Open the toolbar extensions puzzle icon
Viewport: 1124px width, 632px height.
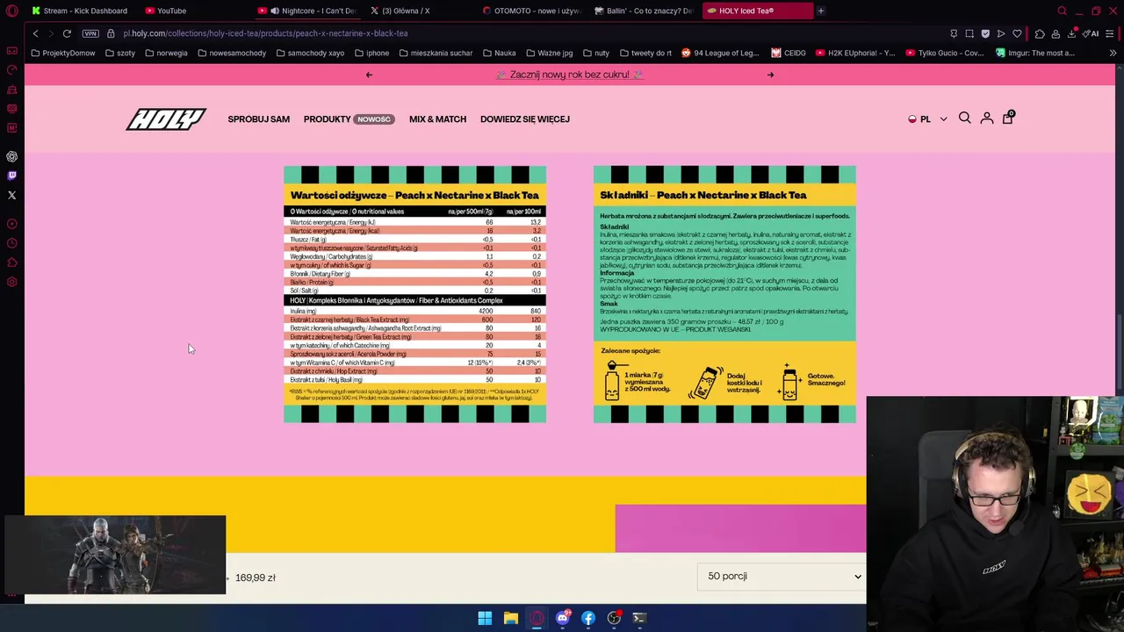coord(1040,33)
